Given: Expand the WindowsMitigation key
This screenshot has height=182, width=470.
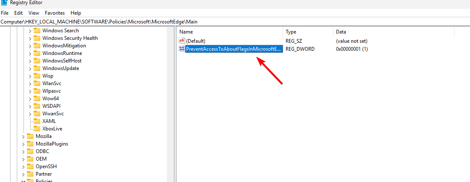Looking at the screenshot, I should coord(30,46).
